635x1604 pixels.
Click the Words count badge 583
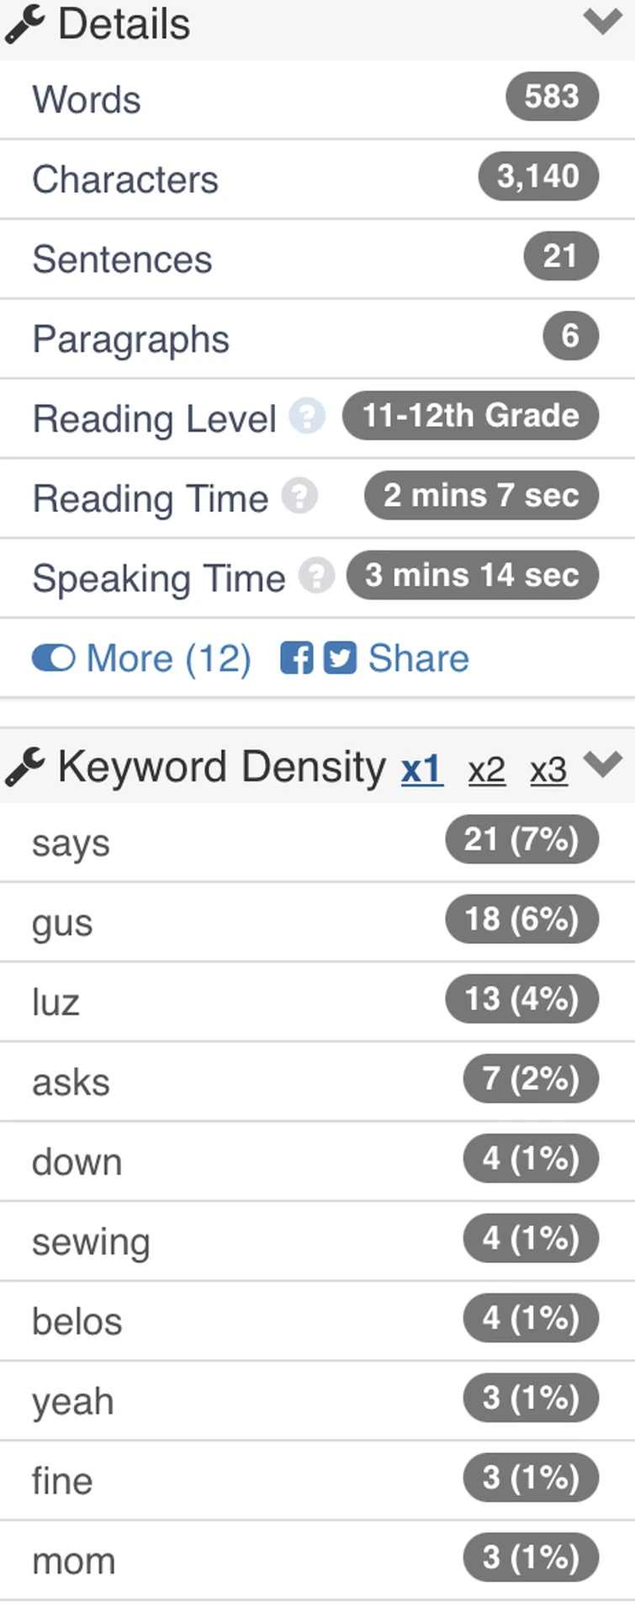[x=552, y=97]
